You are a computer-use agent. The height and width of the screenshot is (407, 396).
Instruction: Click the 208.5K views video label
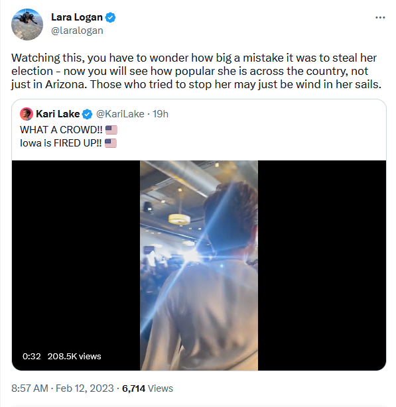[74, 357]
